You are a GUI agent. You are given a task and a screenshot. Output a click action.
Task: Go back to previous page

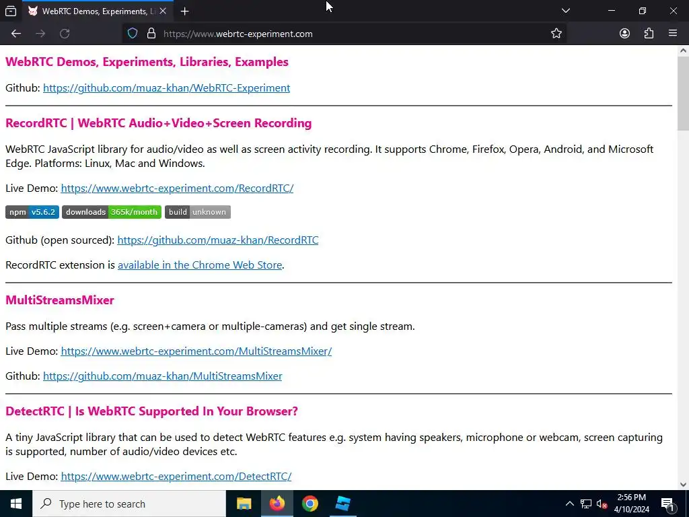click(x=16, y=34)
